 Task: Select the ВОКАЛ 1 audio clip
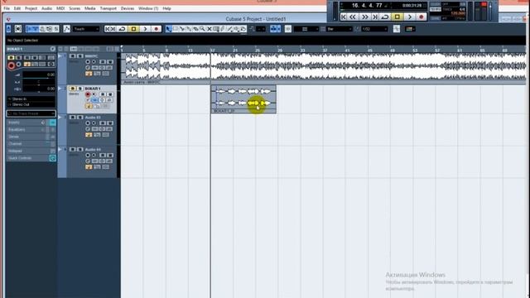click(243, 99)
